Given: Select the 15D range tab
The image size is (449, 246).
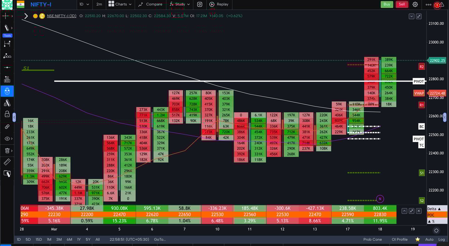Looking at the screenshot, I should [39, 239].
